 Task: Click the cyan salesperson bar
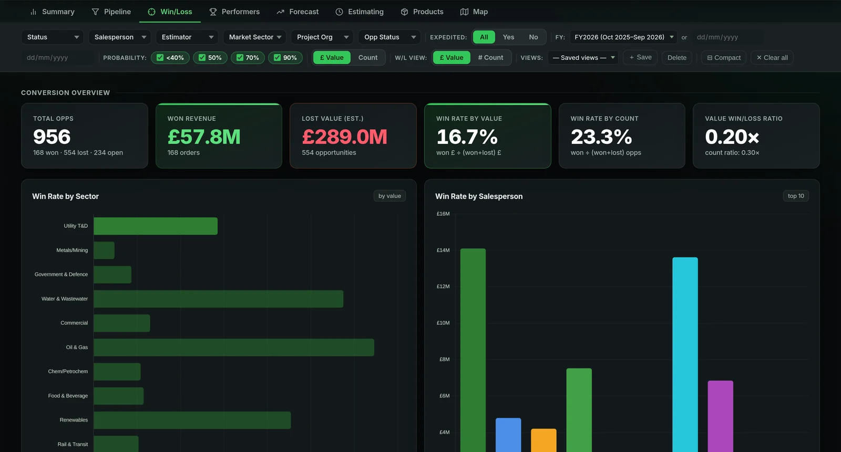tap(685, 354)
